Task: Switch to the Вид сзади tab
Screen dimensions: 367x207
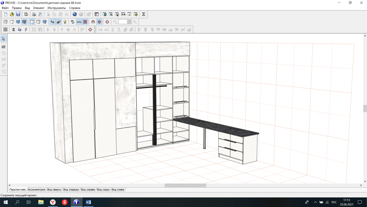Action: pos(103,190)
